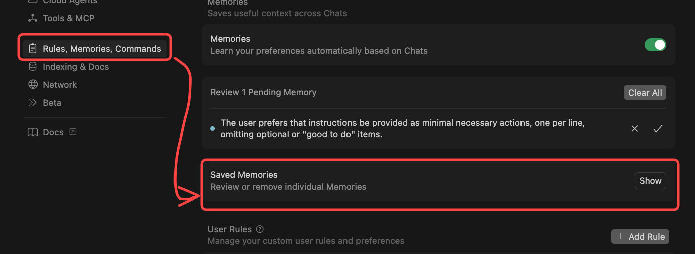Image resolution: width=695 pixels, height=254 pixels.
Task: Click the Beta double-chevron icon
Action: [x=33, y=103]
